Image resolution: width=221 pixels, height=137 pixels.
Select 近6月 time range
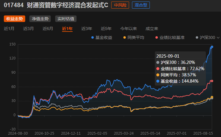pos(48,29)
